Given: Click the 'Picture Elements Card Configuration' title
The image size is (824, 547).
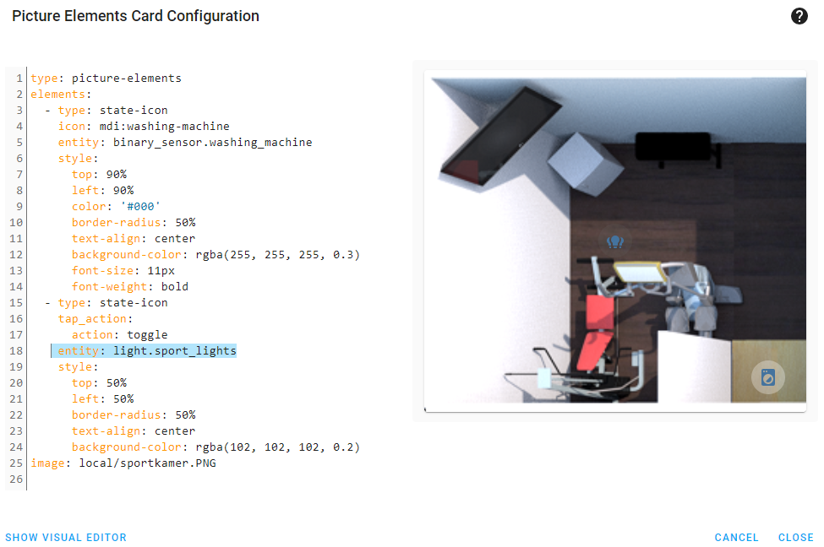Looking at the screenshot, I should pos(135,16).
